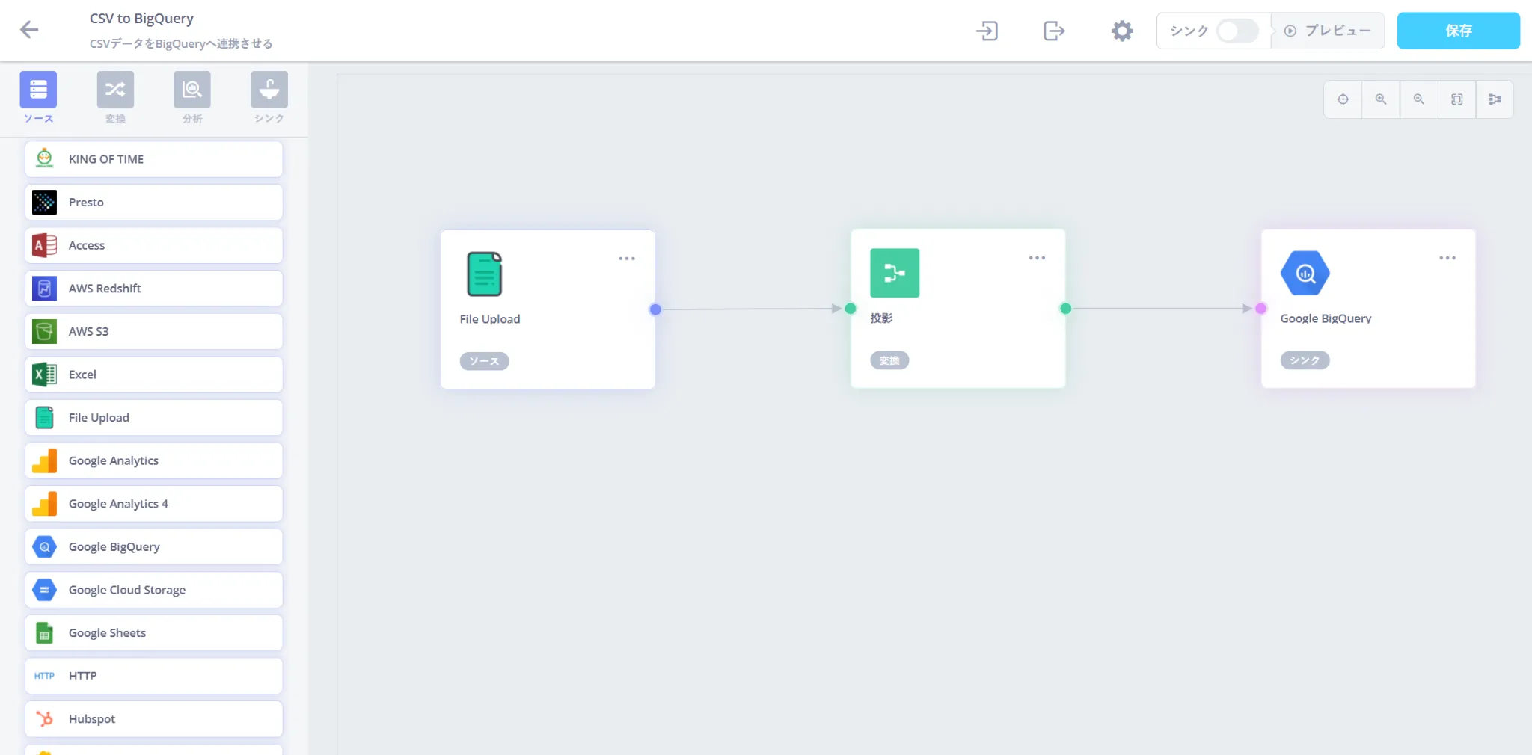Click the zoom in canvas icon
The height and width of the screenshot is (755, 1532).
tap(1381, 99)
